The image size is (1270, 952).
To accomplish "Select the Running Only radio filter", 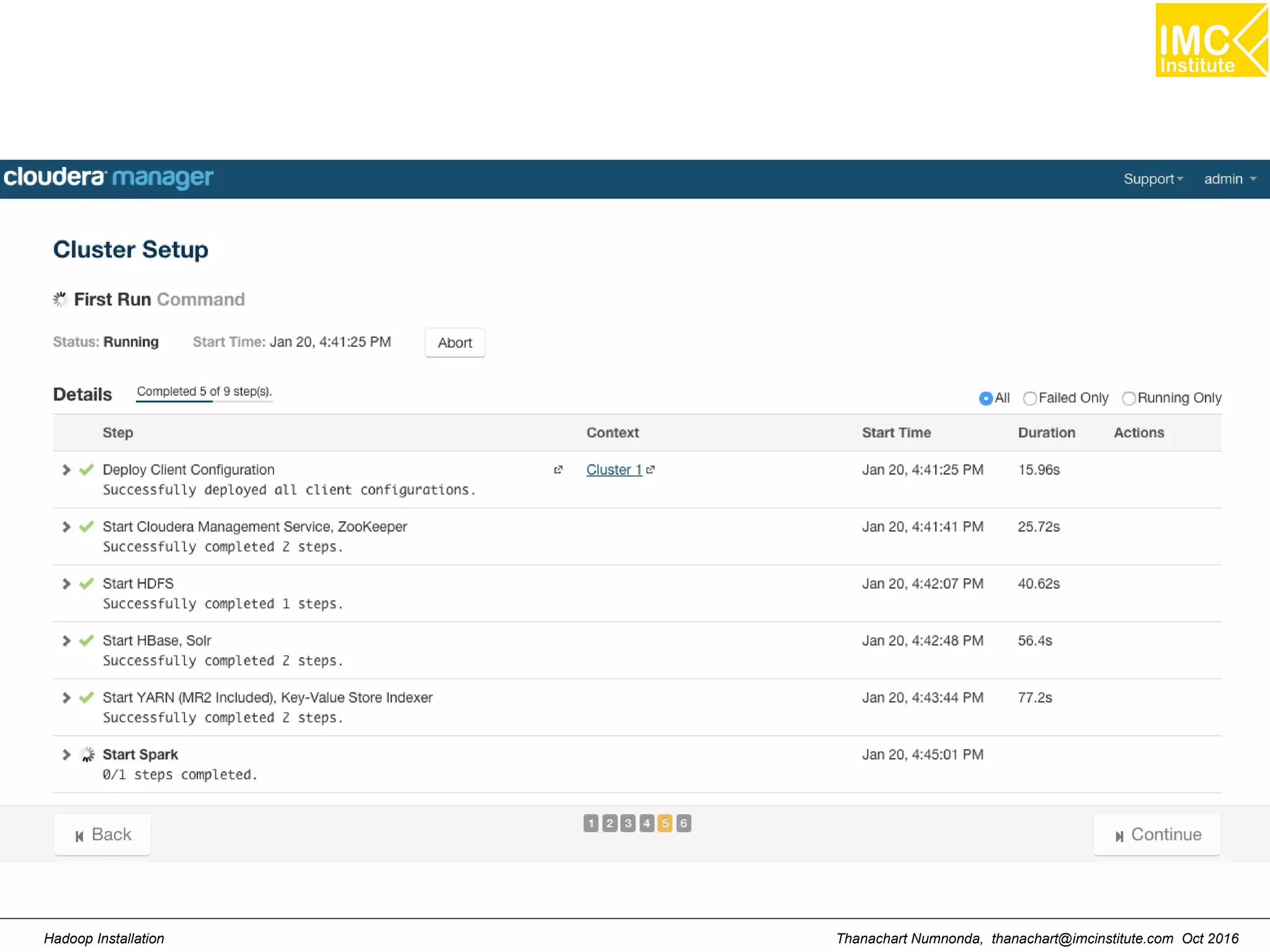I will pos(1129,399).
